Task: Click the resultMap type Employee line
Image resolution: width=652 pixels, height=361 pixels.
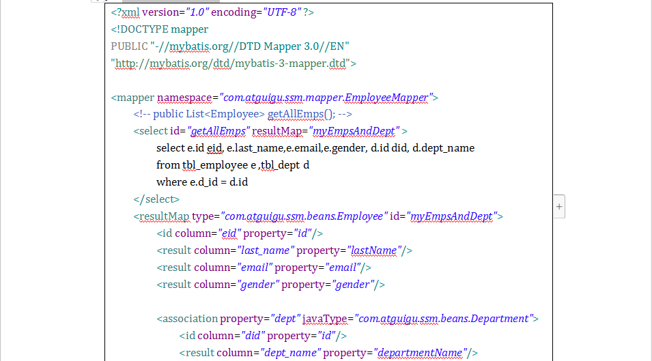Action: coord(318,216)
